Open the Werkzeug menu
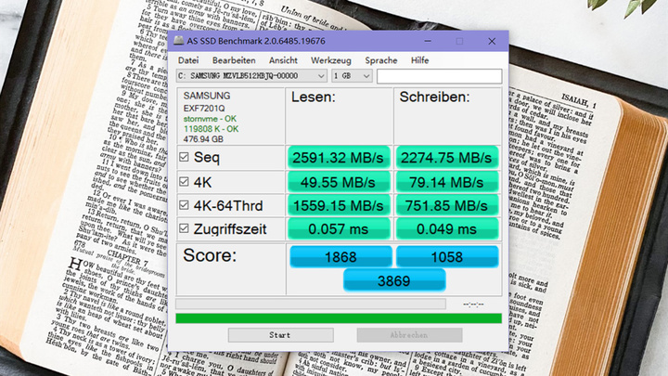Screen dimensions: 668x376 [x=331, y=59]
